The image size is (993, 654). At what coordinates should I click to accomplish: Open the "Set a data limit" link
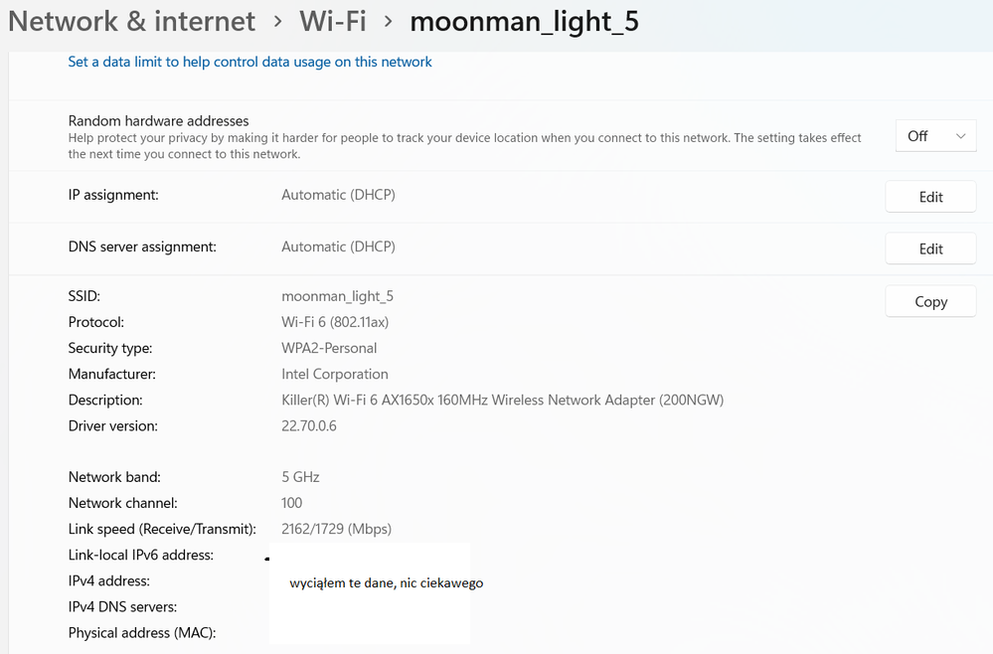coord(248,62)
